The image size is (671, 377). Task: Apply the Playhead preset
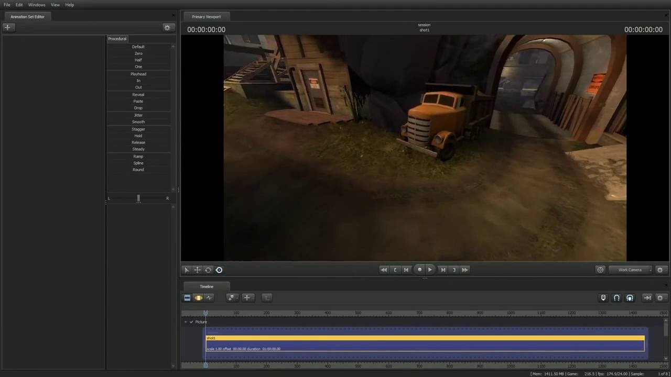pyautogui.click(x=138, y=74)
